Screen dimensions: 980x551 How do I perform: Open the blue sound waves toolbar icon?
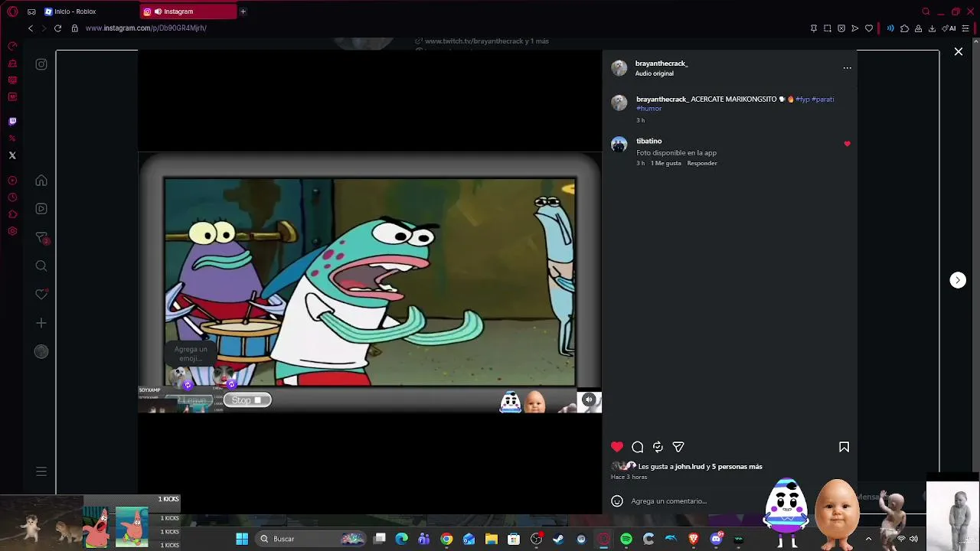click(890, 28)
